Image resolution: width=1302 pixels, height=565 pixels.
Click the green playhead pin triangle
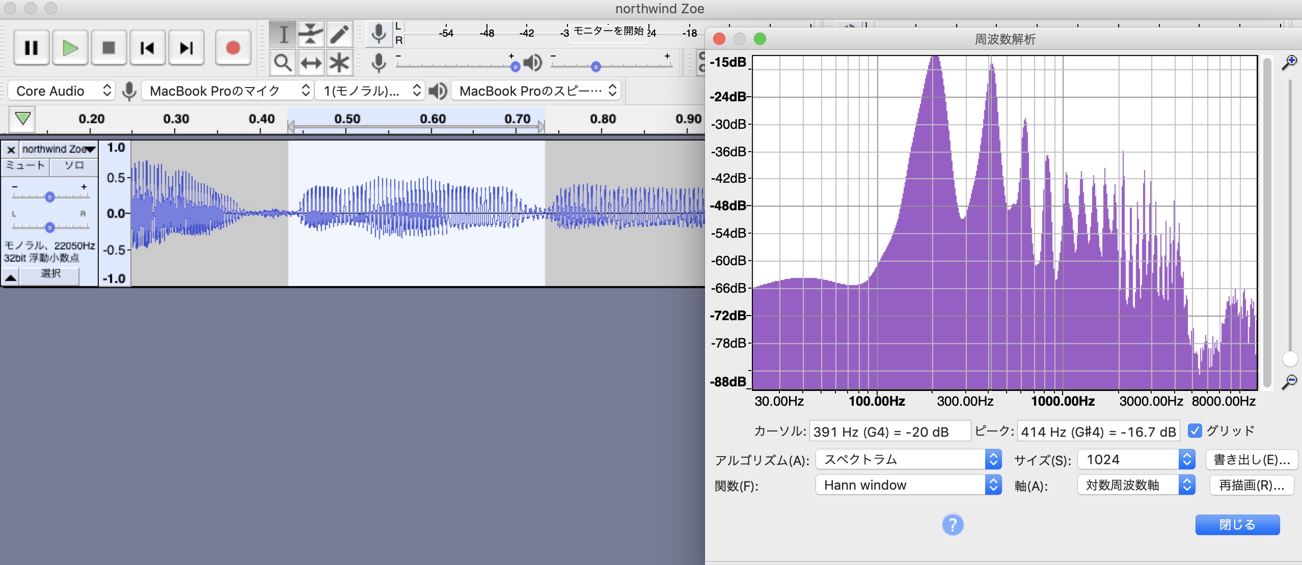(22, 119)
